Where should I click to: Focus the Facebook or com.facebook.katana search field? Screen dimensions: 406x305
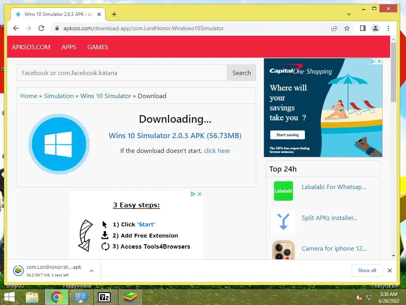pyautogui.click(x=122, y=73)
